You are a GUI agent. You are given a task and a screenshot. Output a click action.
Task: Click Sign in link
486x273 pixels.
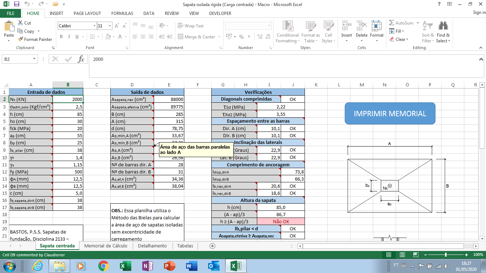[x=479, y=12]
